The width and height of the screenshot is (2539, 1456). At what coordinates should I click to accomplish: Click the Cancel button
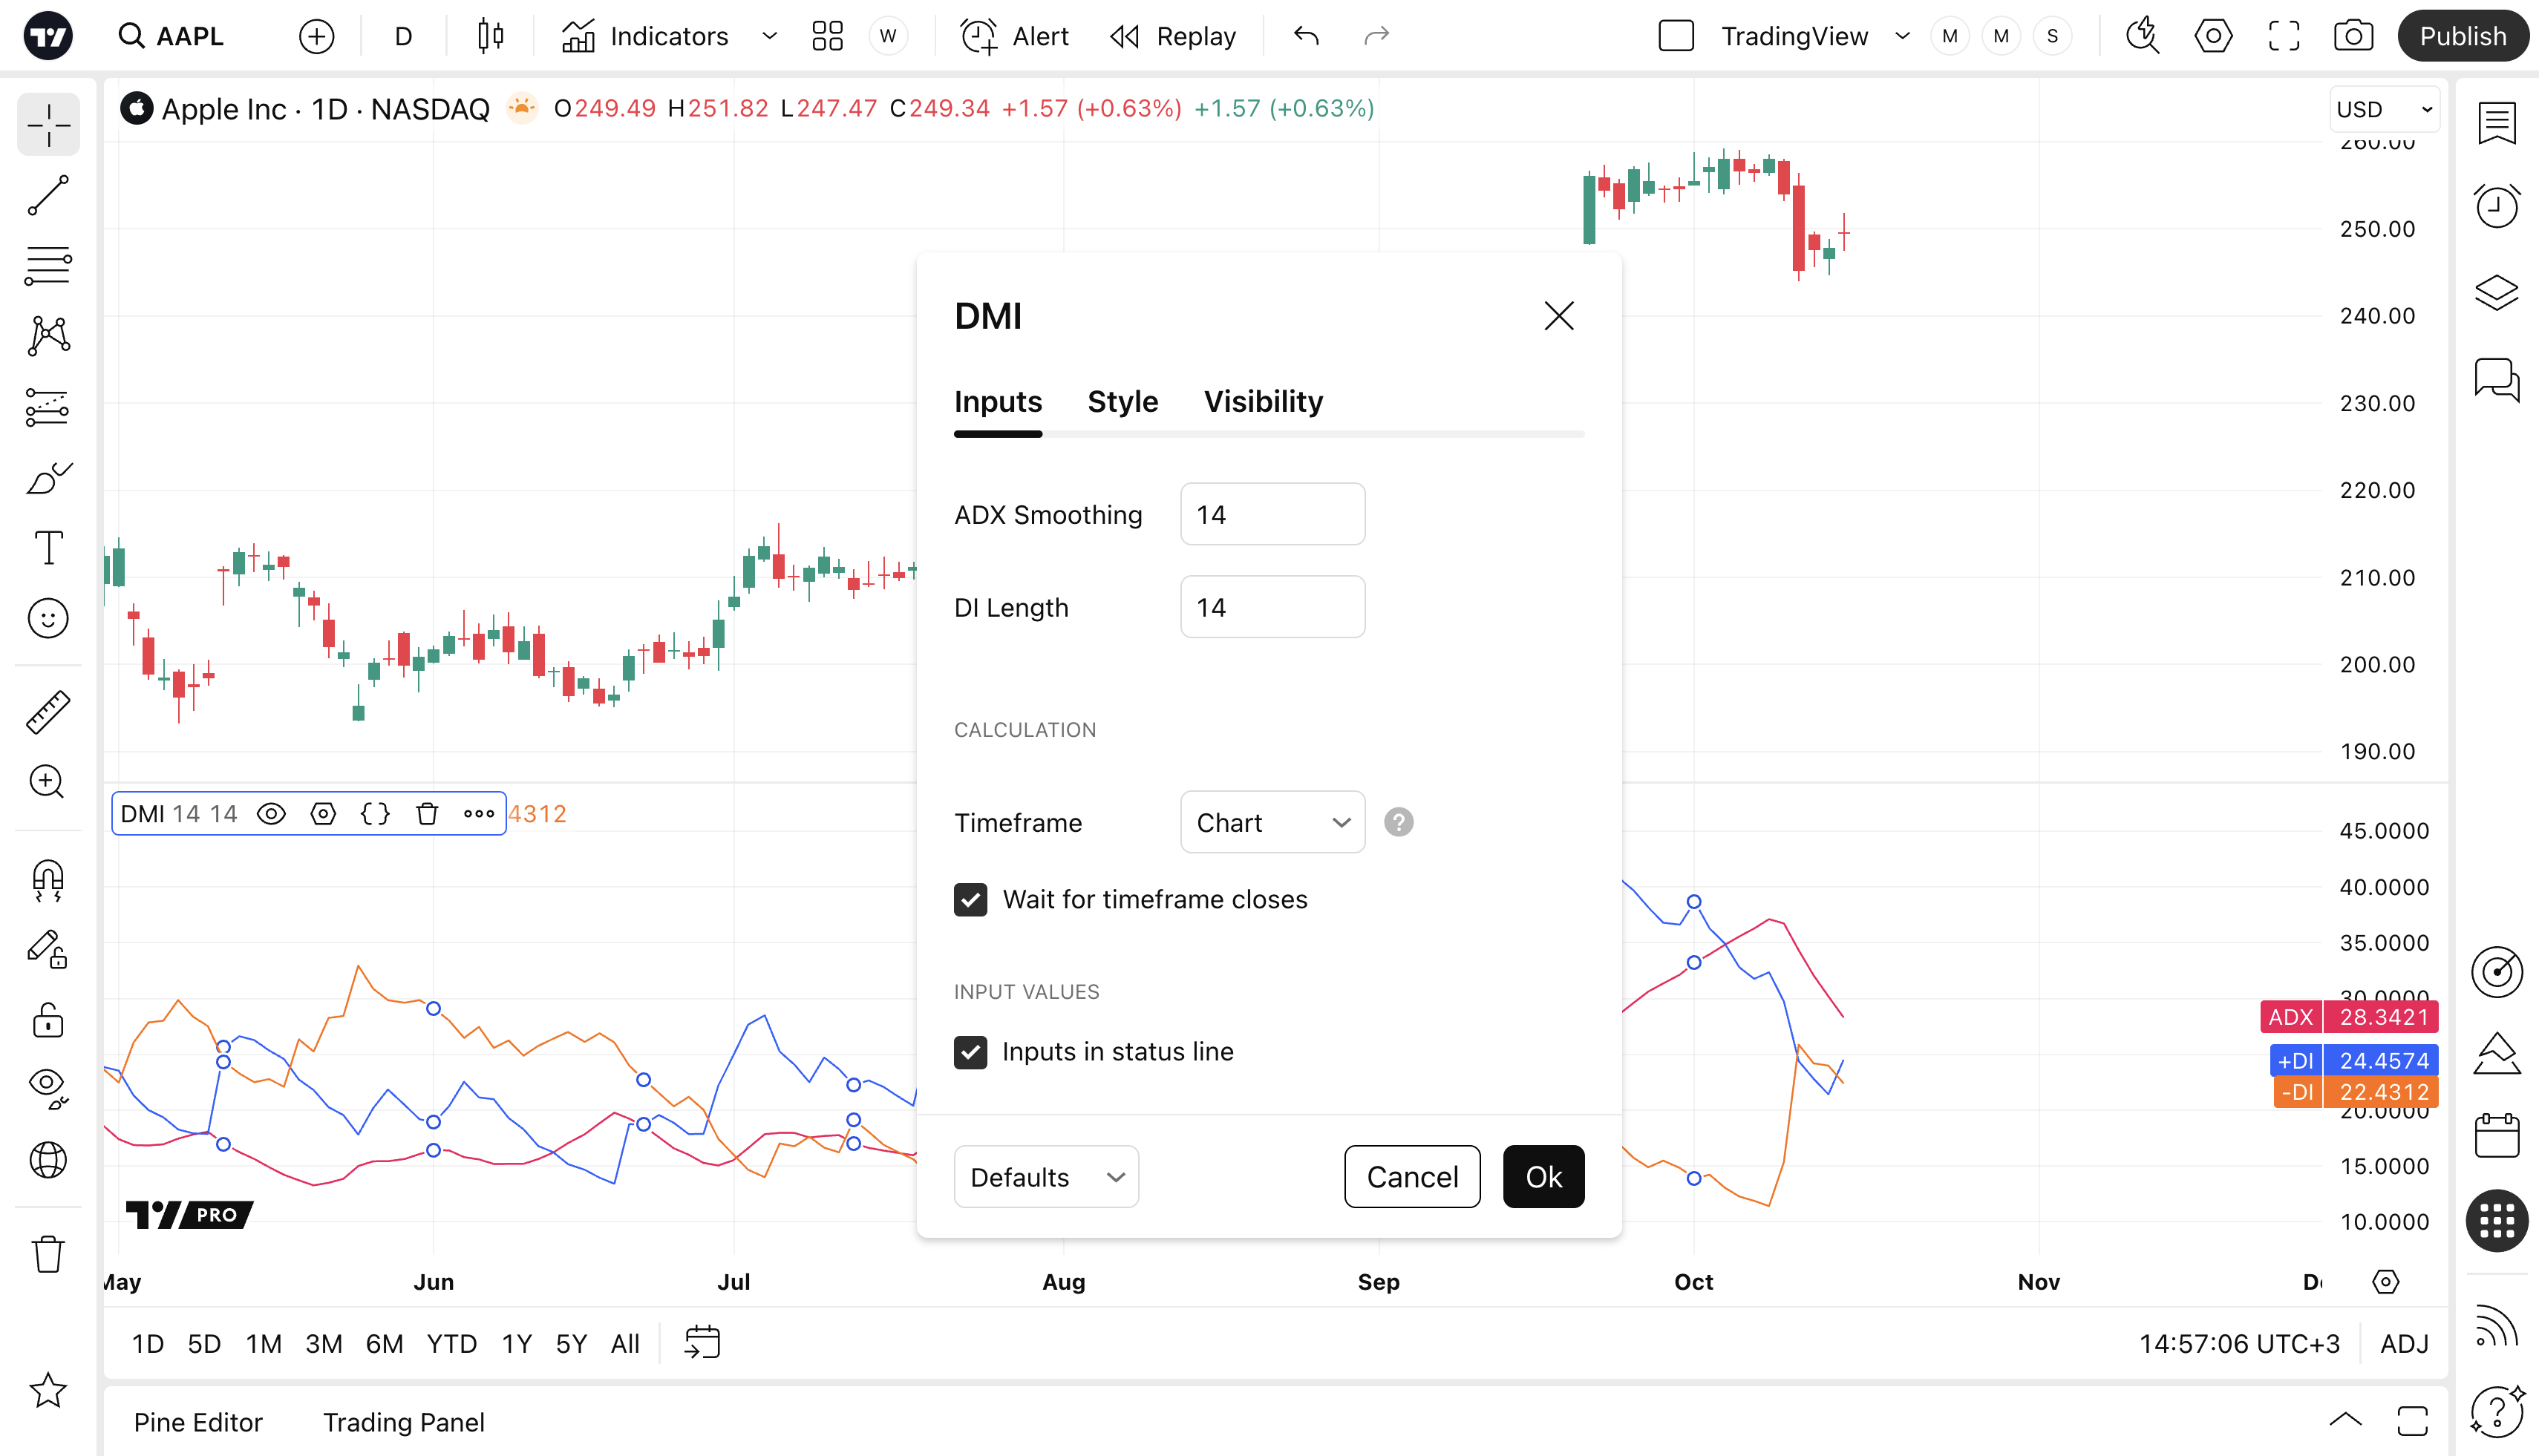[1411, 1177]
